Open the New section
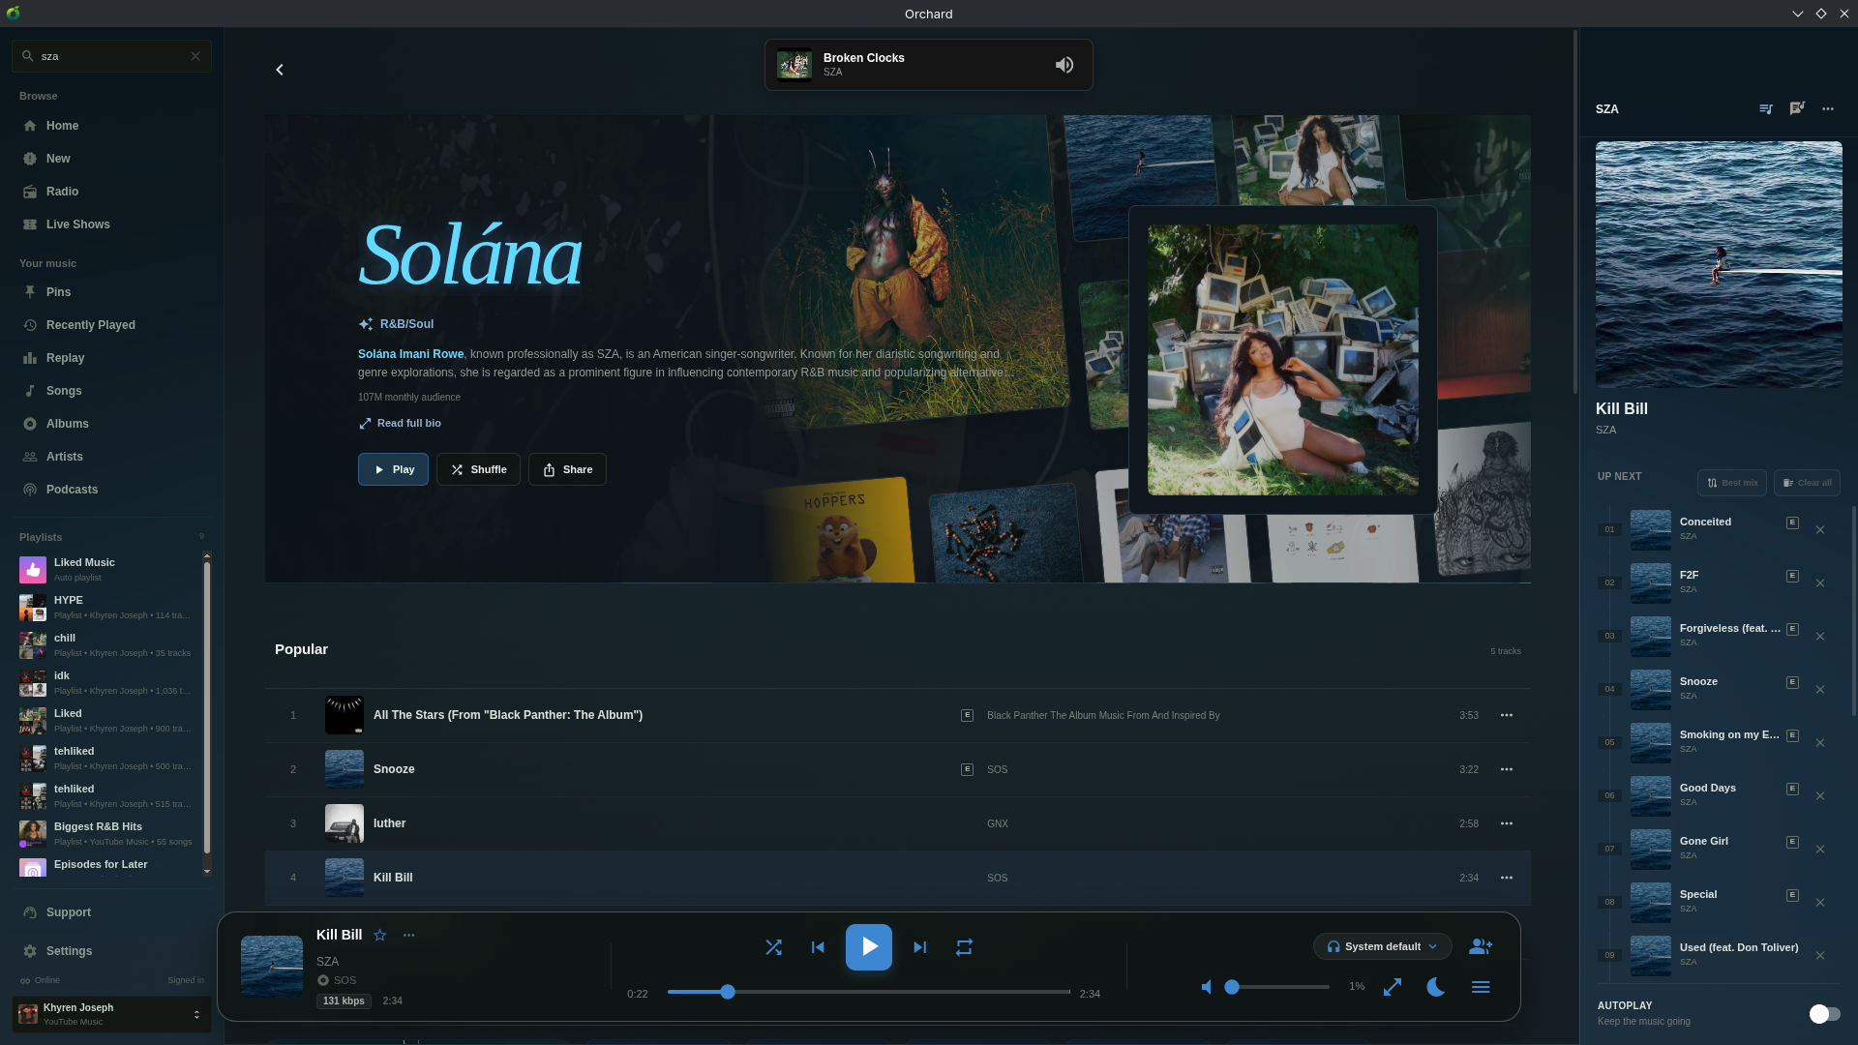 [111, 159]
